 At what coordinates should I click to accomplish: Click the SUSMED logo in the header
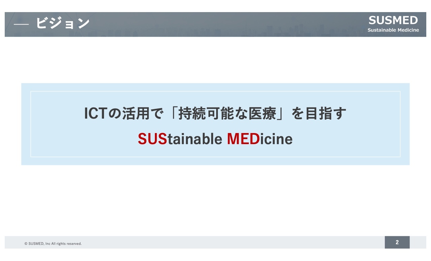pos(393,20)
